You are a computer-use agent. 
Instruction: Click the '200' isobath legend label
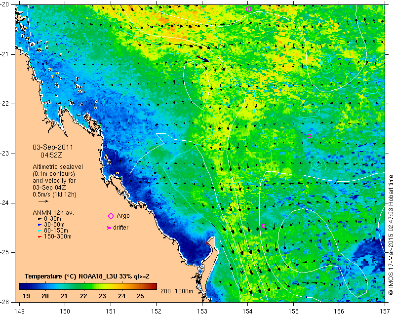pos(165,291)
